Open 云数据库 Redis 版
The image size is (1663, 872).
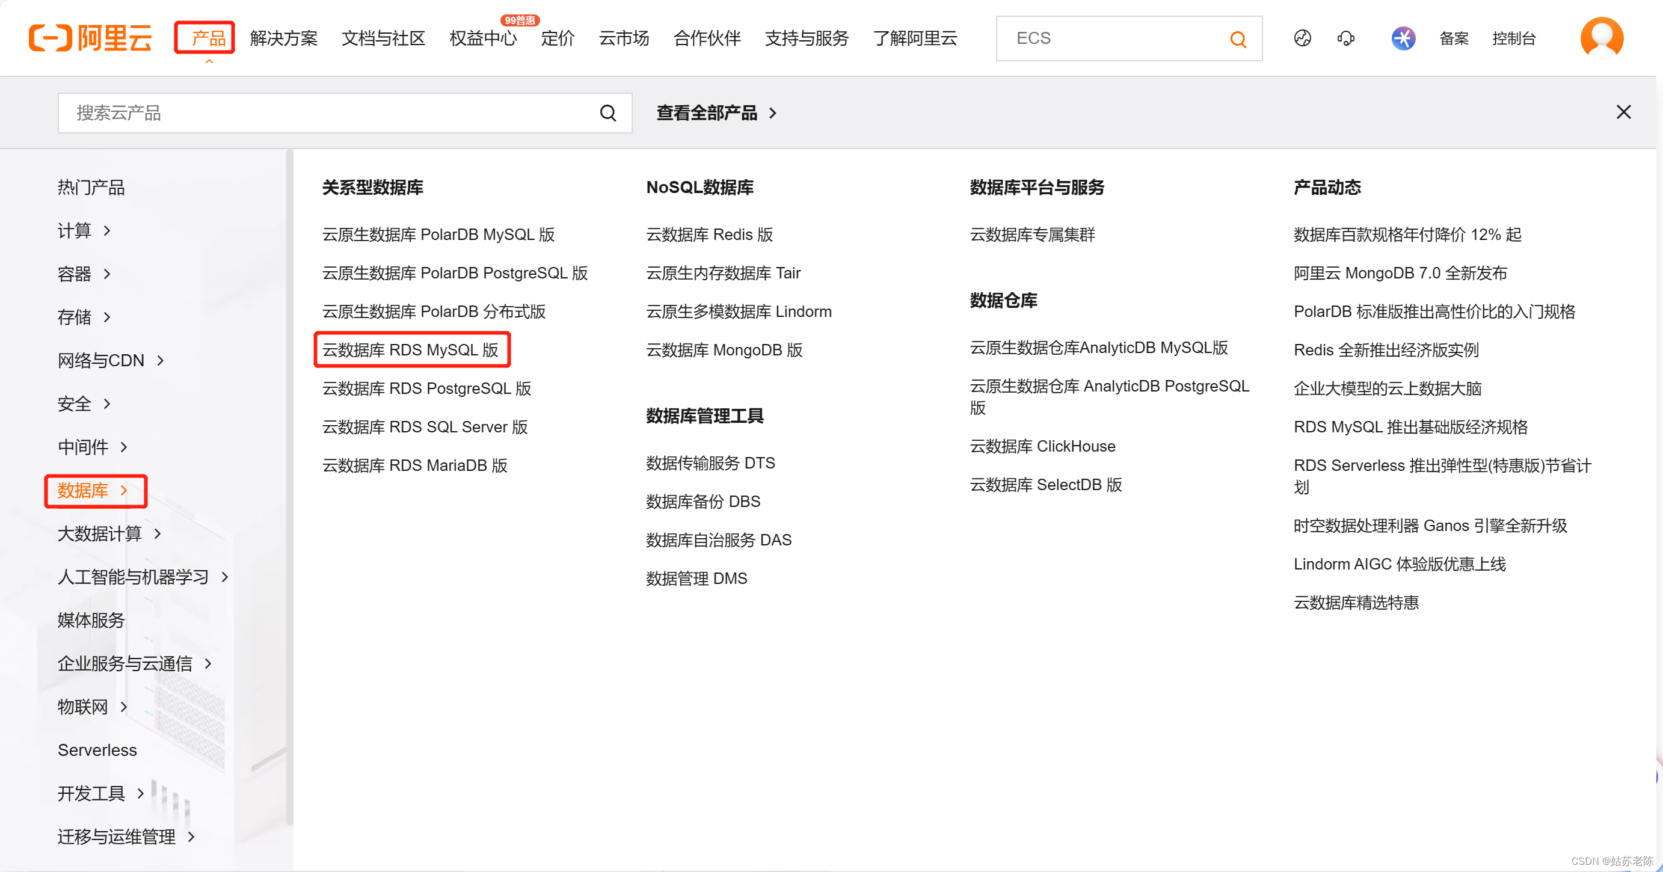click(709, 234)
